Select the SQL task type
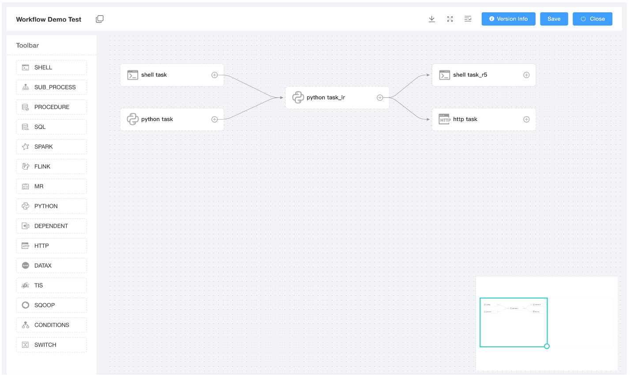This screenshot has height=375, width=630. (51, 126)
